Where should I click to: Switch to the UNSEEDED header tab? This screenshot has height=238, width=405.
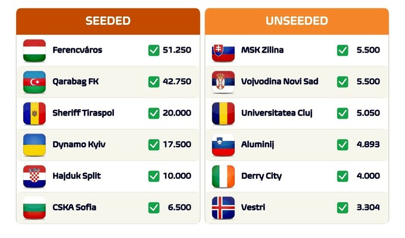point(297,21)
